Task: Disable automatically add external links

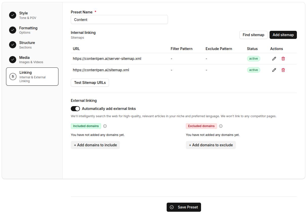Action: coord(75,108)
